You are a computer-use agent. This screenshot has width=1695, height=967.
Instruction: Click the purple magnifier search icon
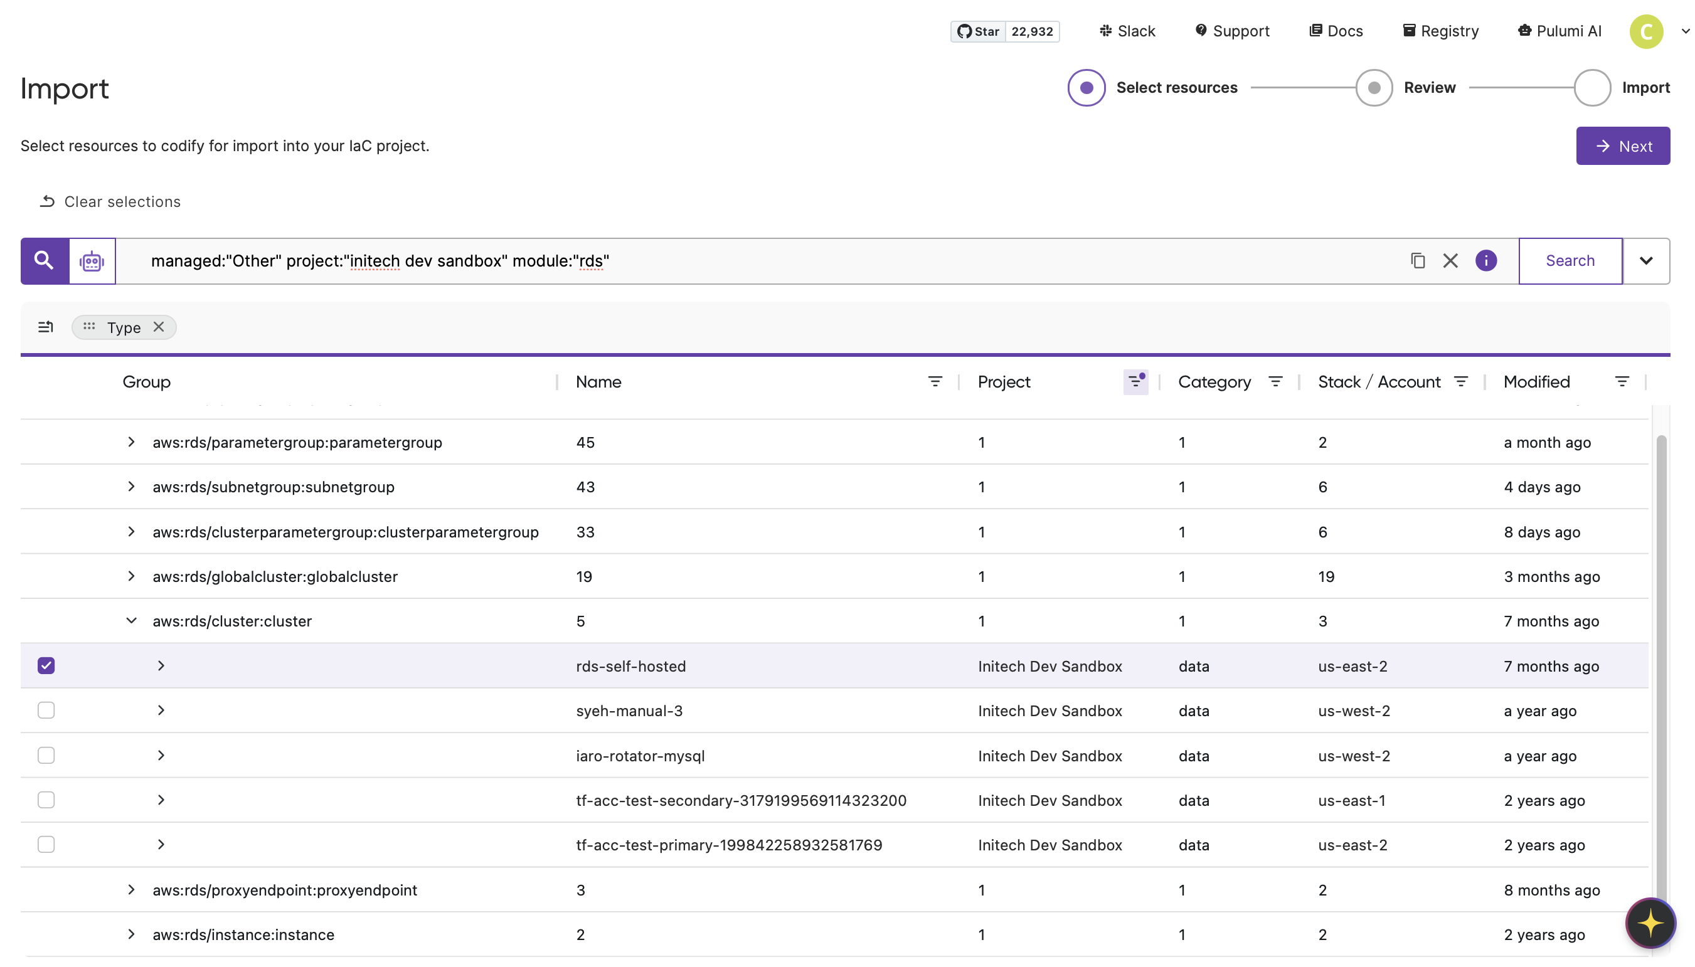coord(44,260)
